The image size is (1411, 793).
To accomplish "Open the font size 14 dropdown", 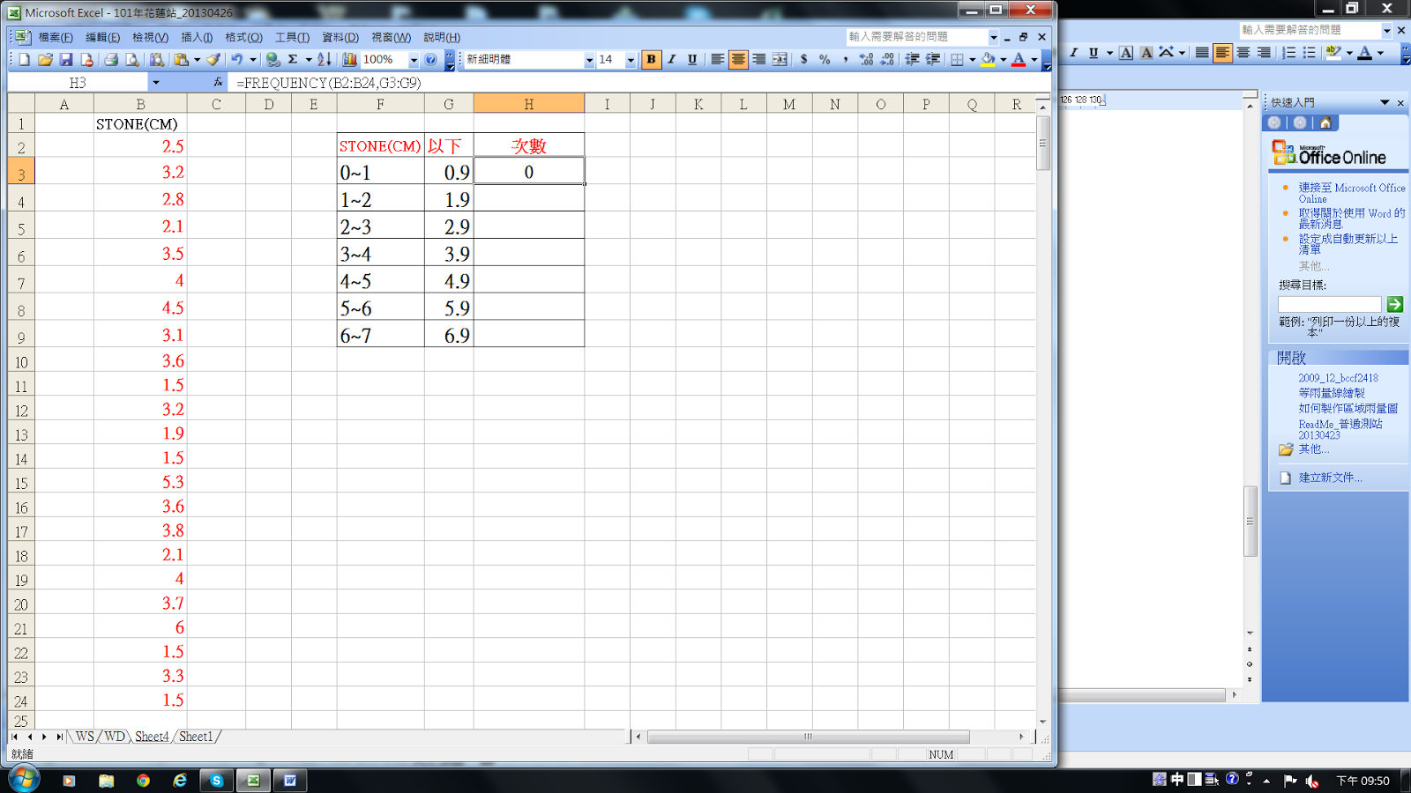I will pos(631,60).
